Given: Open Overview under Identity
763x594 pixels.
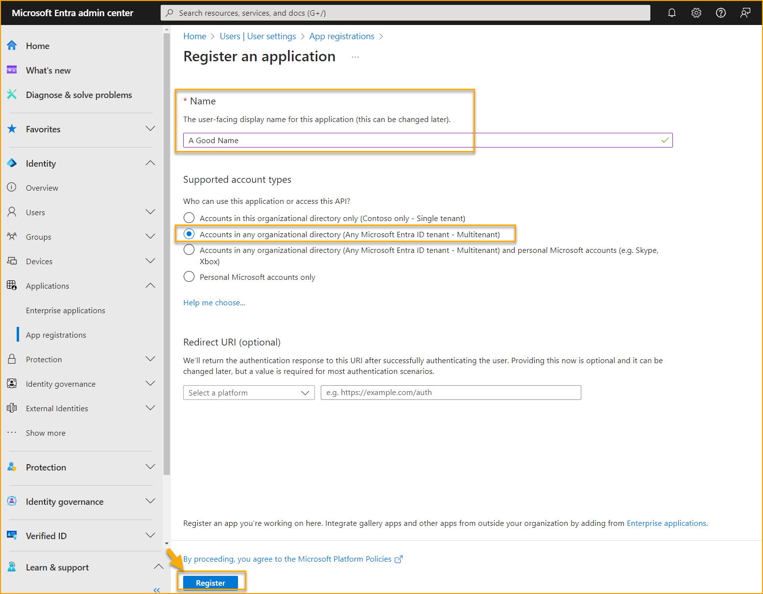Looking at the screenshot, I should pyautogui.click(x=42, y=188).
